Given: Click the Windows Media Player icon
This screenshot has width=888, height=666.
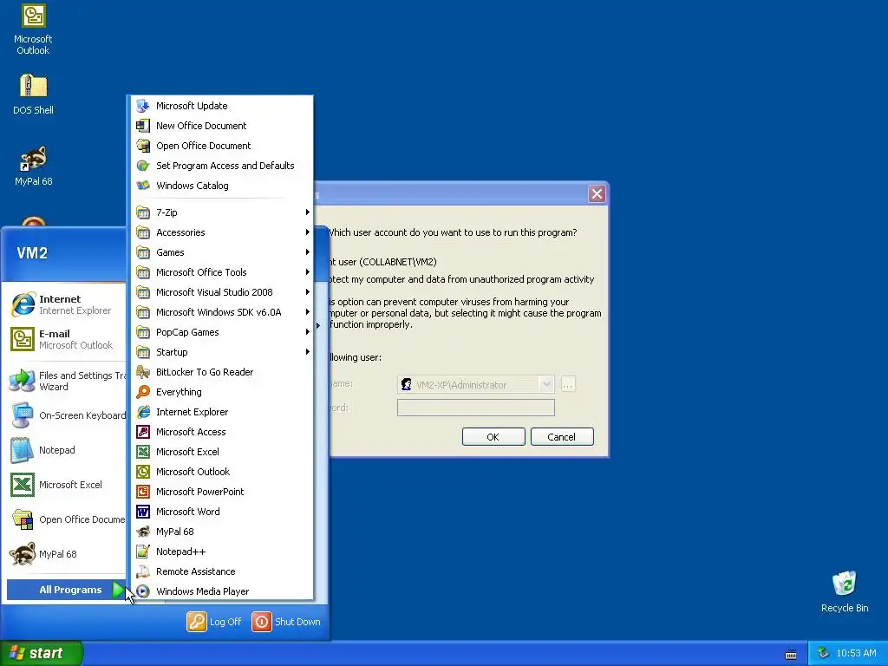Looking at the screenshot, I should 143,591.
